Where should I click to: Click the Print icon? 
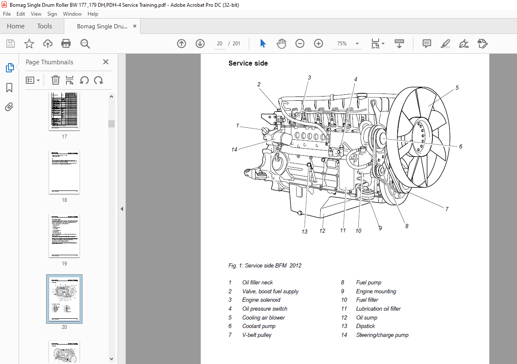(66, 44)
